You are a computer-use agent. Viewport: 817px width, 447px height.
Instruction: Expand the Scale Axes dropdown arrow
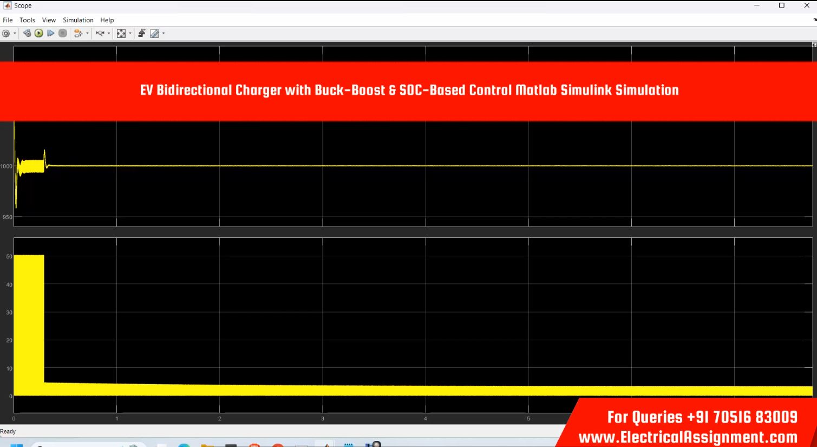[x=130, y=34]
